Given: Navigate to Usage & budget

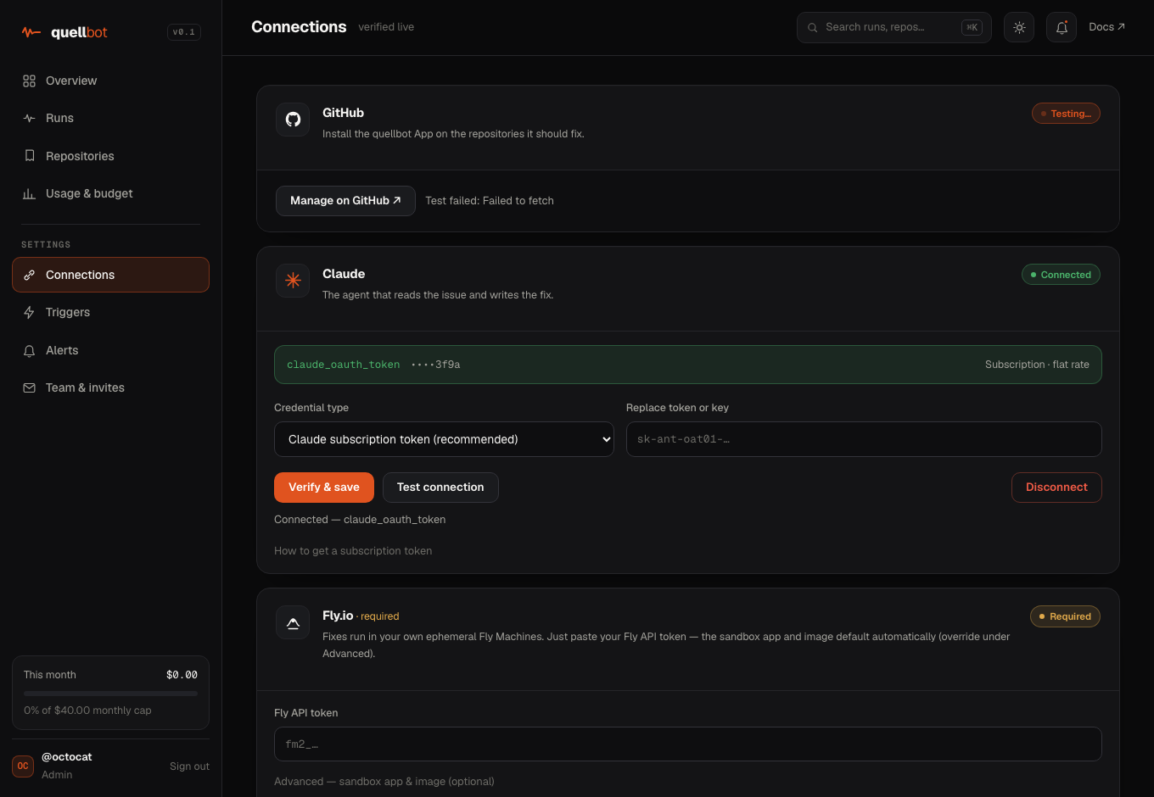Looking at the screenshot, I should 110,193.
